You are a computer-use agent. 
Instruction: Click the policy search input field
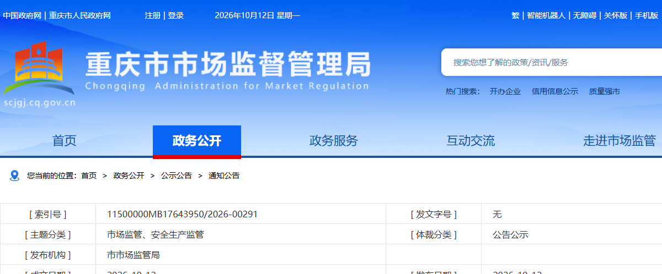tap(552, 62)
